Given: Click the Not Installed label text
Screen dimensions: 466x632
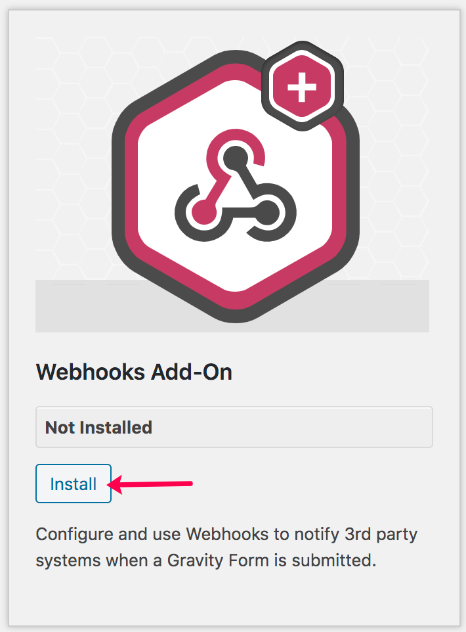Looking at the screenshot, I should point(97,427).
